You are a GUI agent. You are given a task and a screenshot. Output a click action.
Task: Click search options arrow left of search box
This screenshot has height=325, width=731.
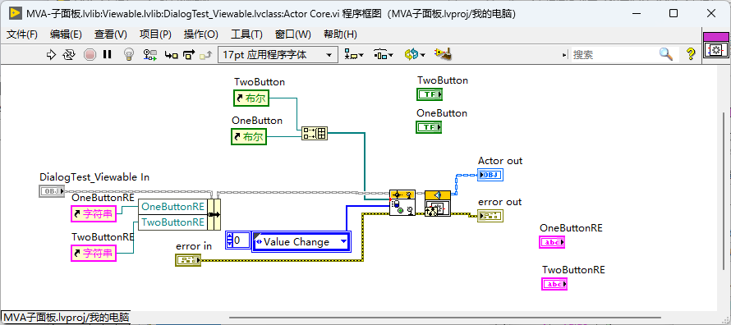point(566,55)
